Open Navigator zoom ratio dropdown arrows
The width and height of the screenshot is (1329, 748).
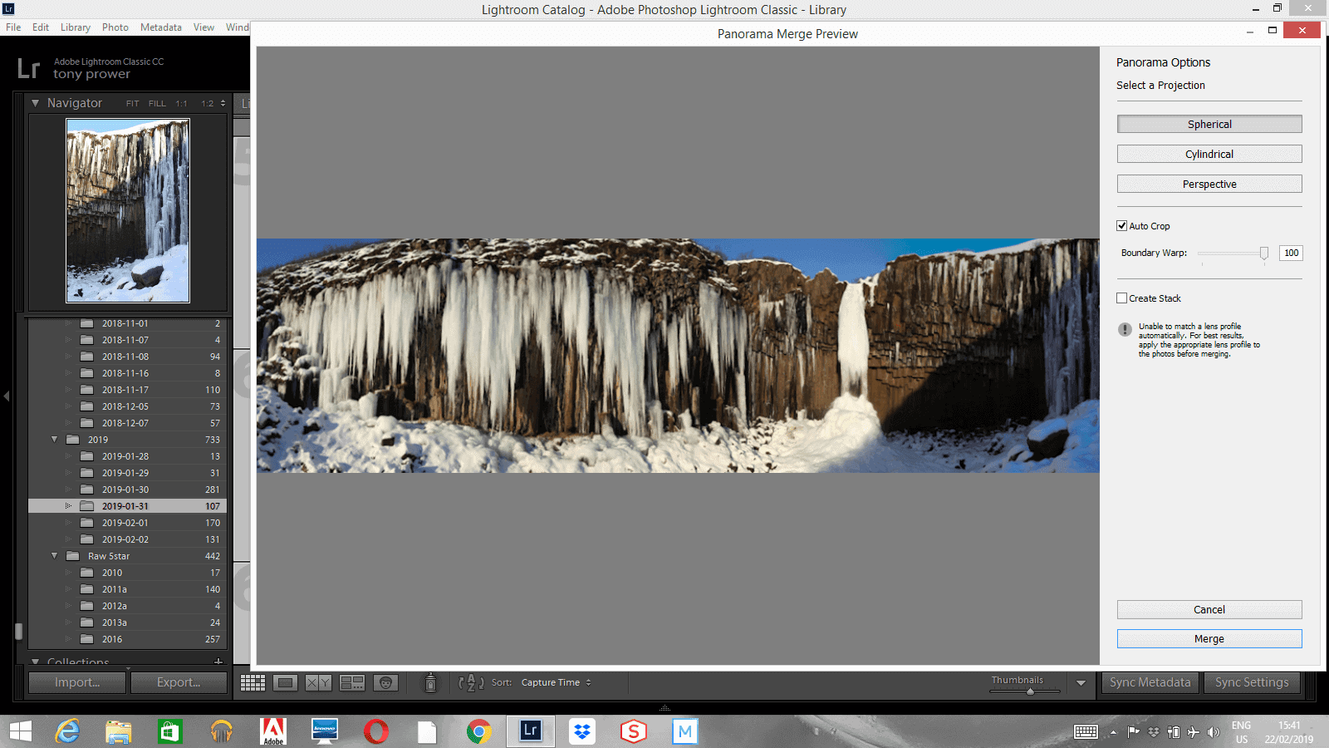tap(223, 104)
